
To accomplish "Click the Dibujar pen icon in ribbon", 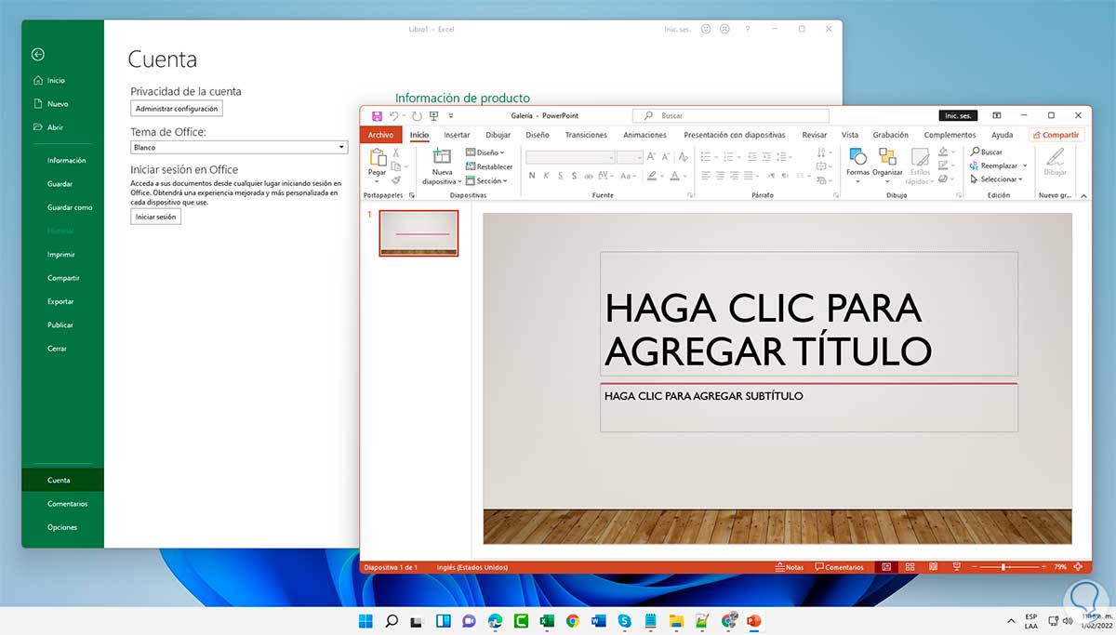I will point(1055,157).
